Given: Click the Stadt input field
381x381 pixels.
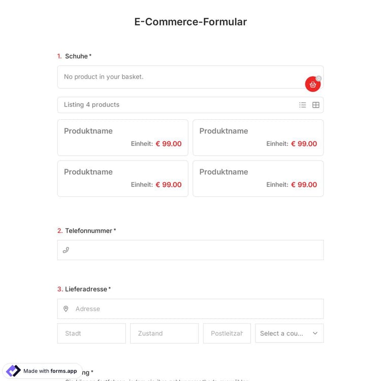Looking at the screenshot, I should (x=91, y=333).
